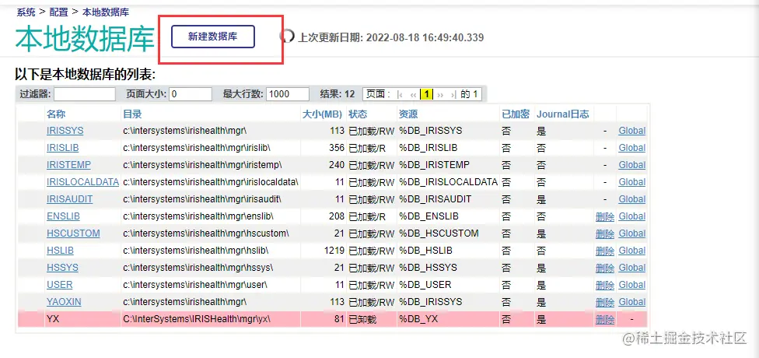The height and width of the screenshot is (358, 759).
Task: Click the refresh spinner icon beside 上次更新日期
Action: 287,36
